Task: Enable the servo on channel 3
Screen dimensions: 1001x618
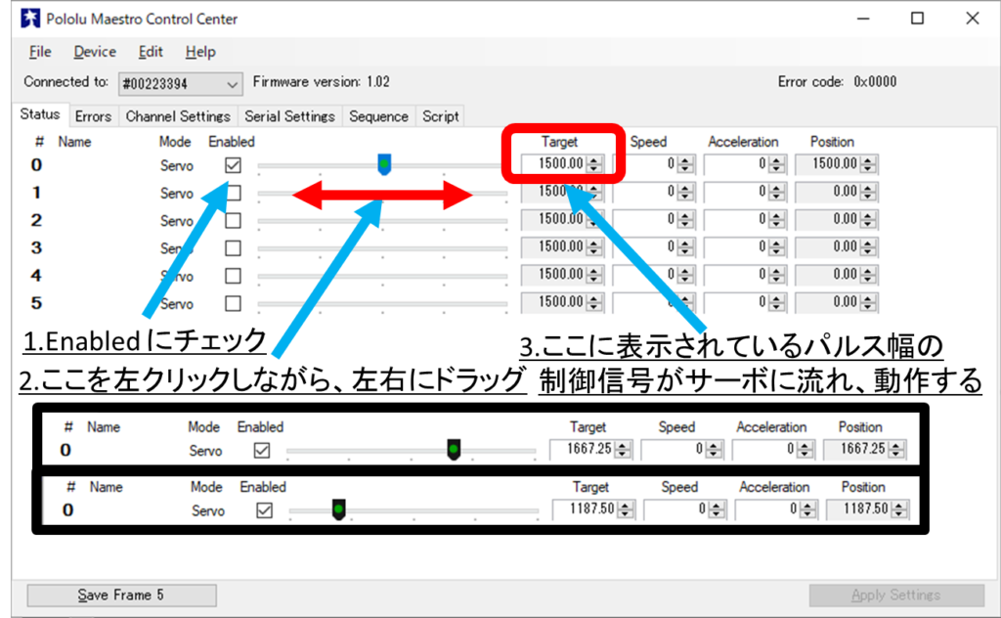Action: [x=233, y=248]
